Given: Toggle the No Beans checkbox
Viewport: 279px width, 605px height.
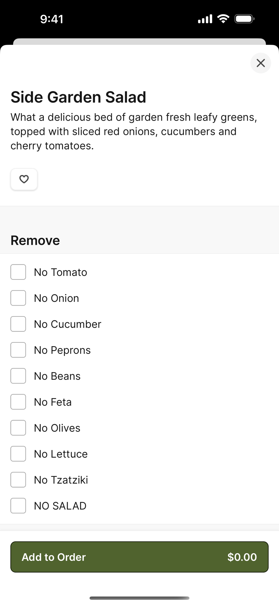Looking at the screenshot, I should click(x=18, y=376).
